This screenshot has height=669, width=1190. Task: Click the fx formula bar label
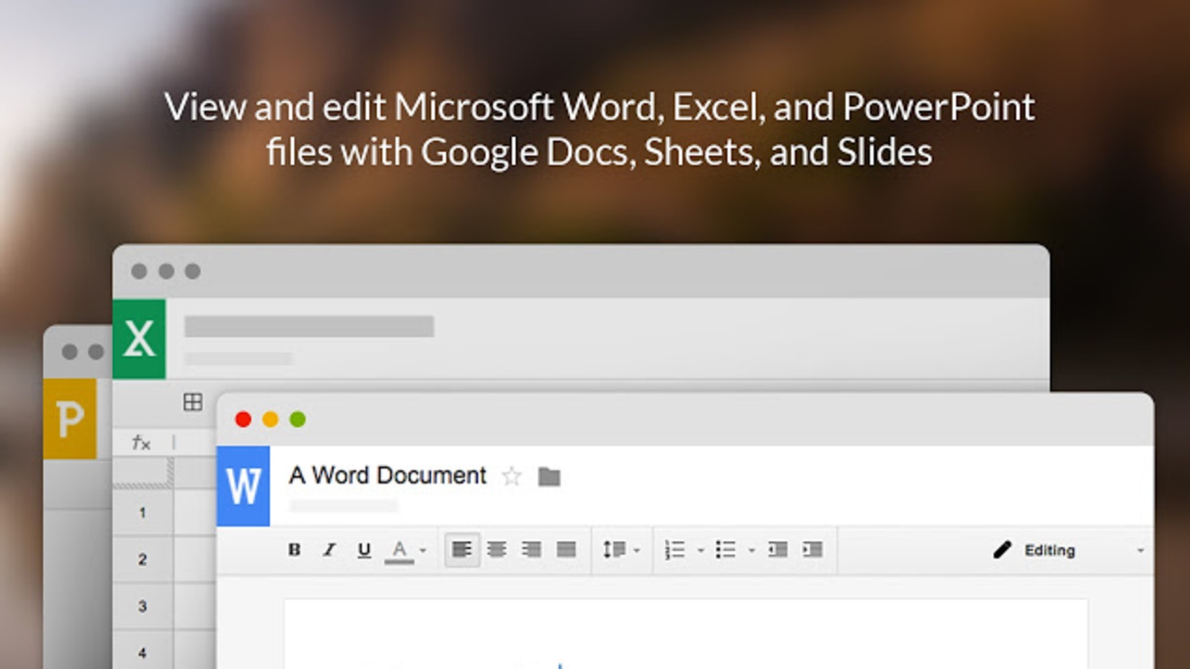(141, 443)
